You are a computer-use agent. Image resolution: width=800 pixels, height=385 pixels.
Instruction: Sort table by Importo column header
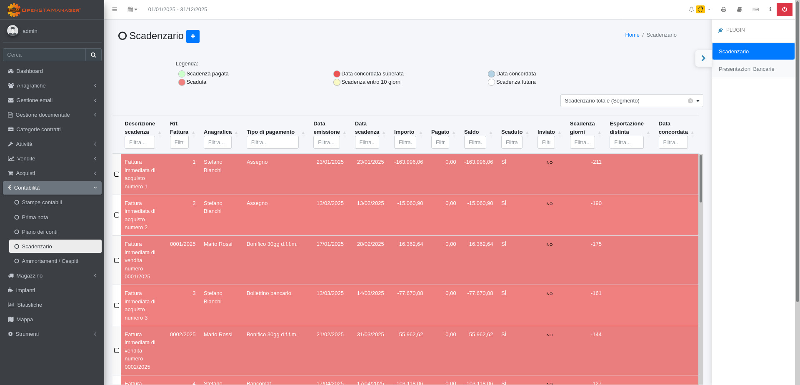tap(404, 132)
